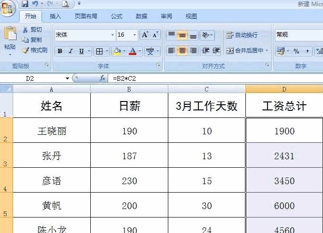Image resolution: width=323 pixels, height=233 pixels.
Task: Open the 宋体 font name dropdown
Action: [112, 35]
